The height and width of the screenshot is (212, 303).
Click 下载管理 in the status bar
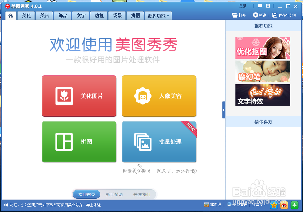237,204
